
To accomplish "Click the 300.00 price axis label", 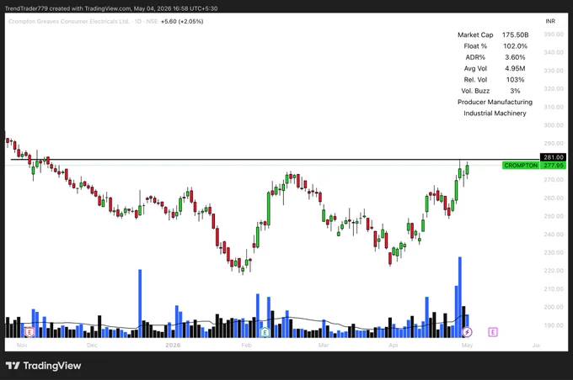I will (554, 125).
